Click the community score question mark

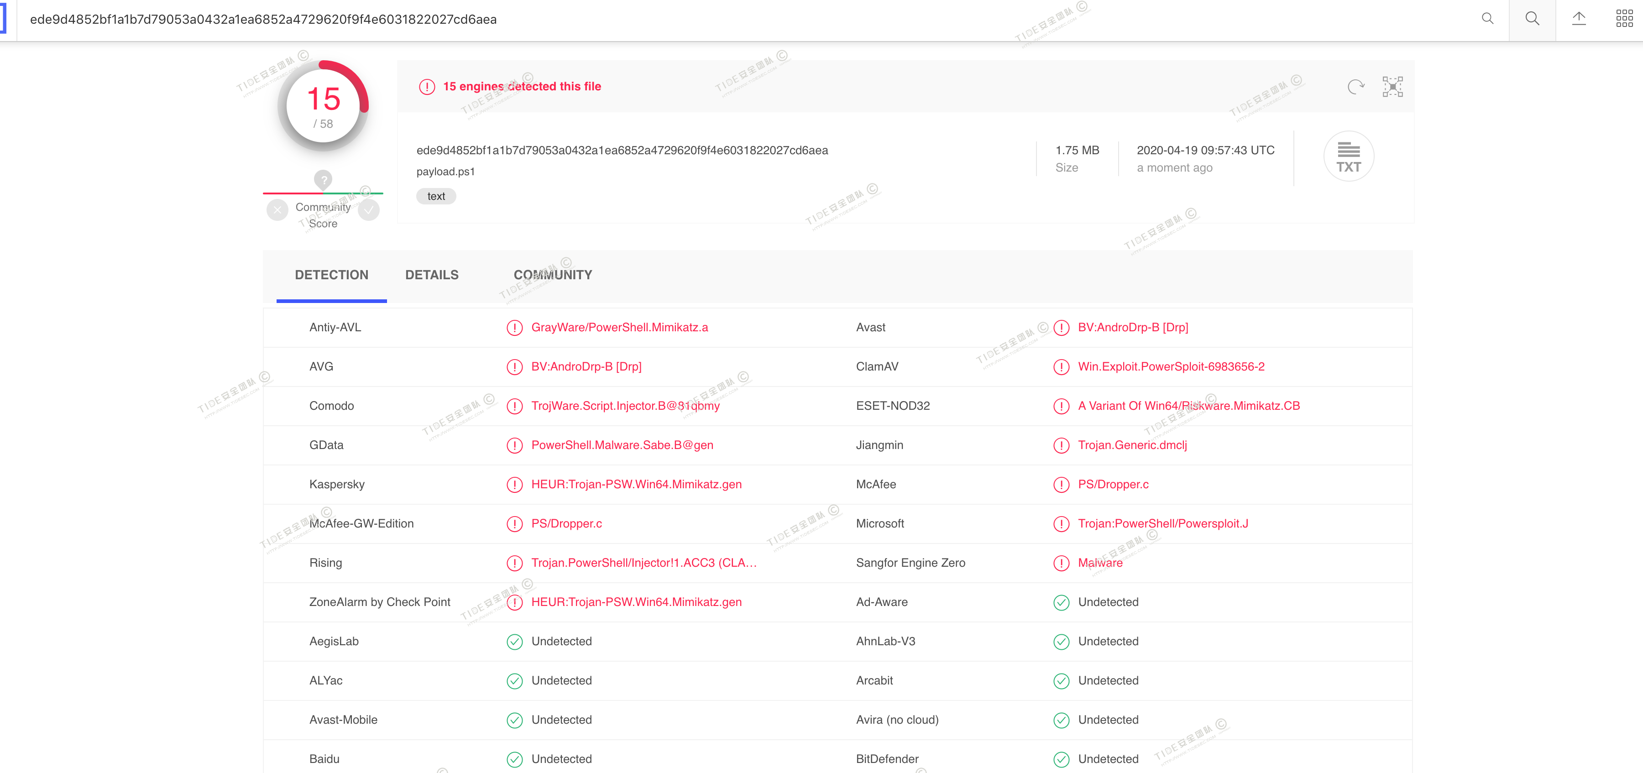[324, 180]
